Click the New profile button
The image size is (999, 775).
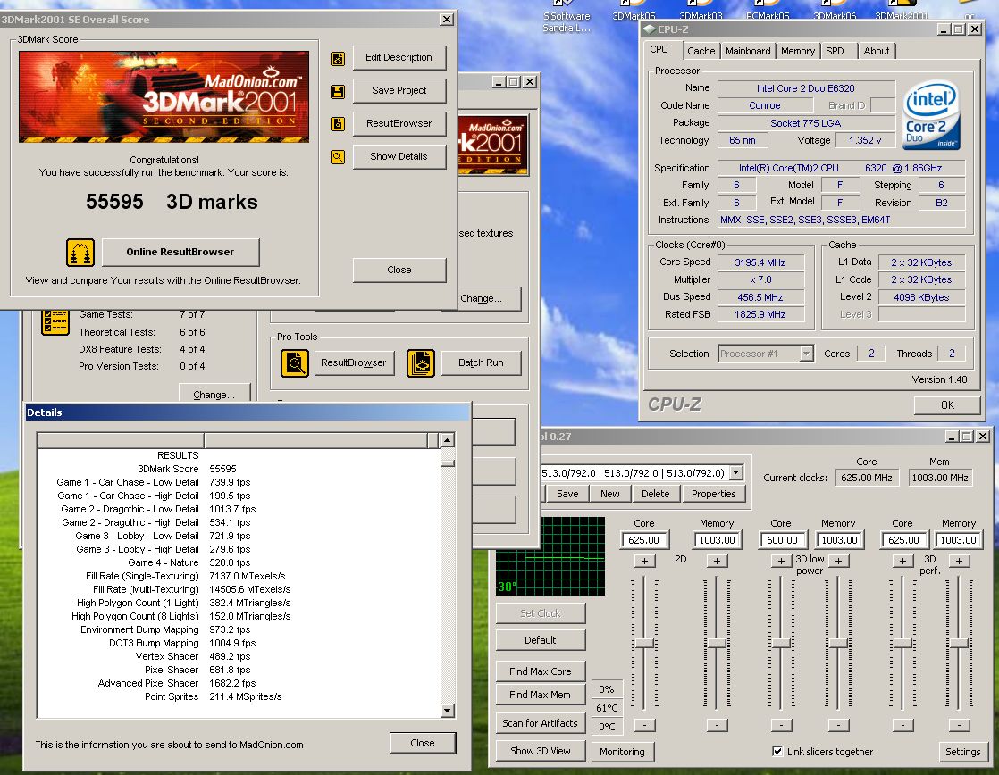[x=609, y=494]
